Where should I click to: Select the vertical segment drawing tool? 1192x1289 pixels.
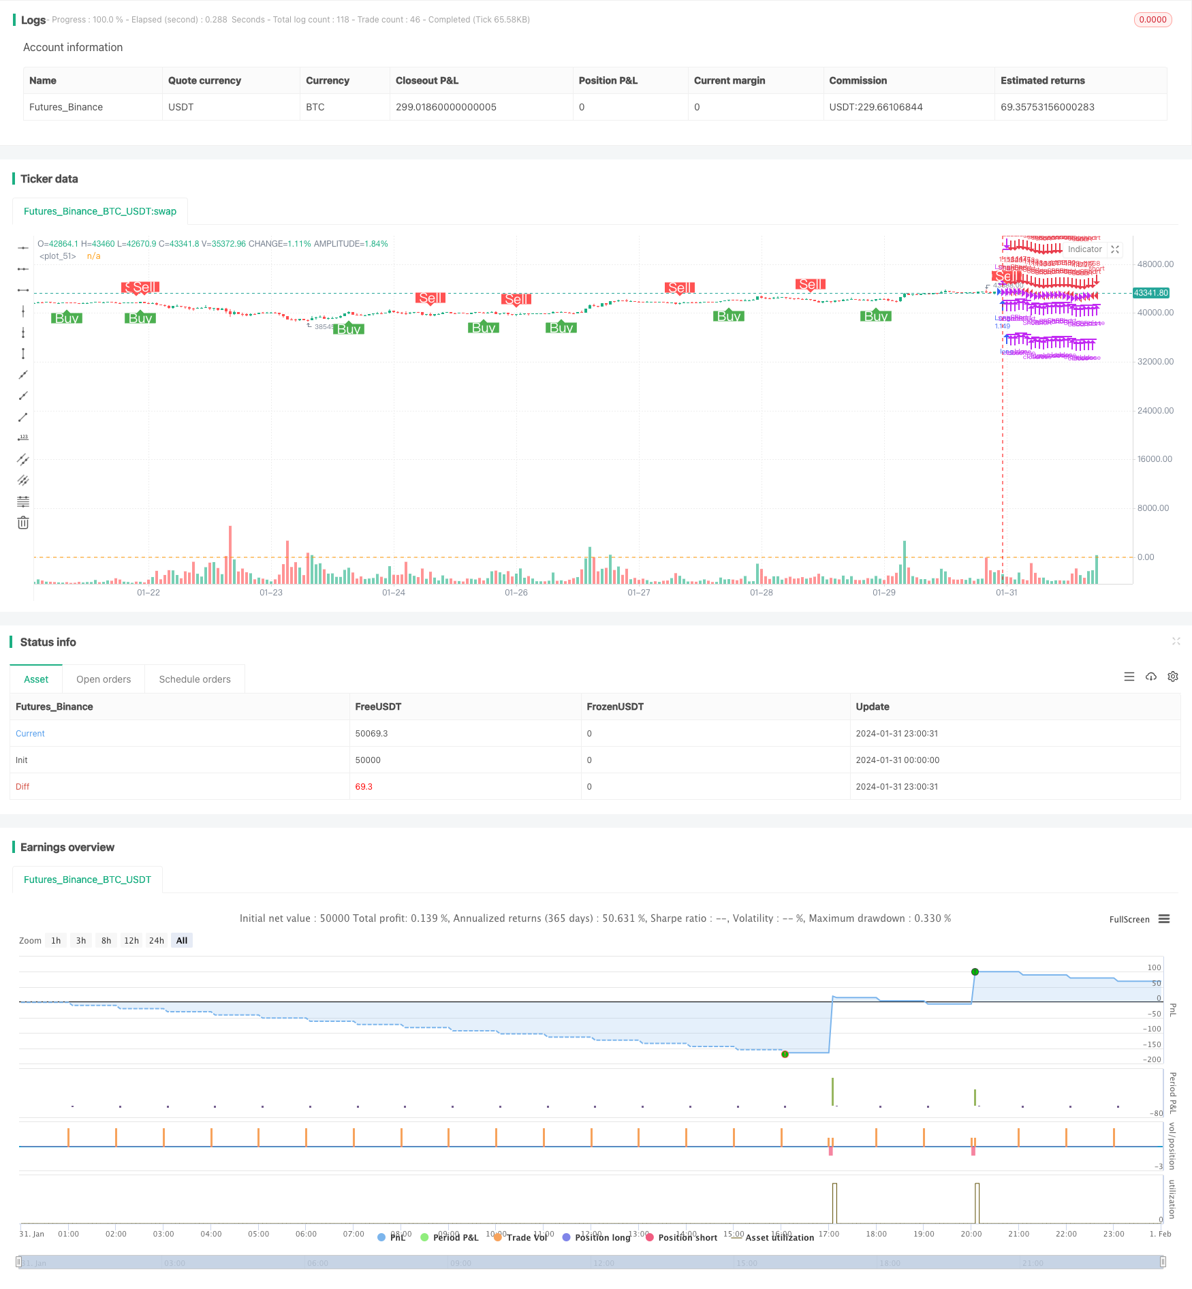23,354
